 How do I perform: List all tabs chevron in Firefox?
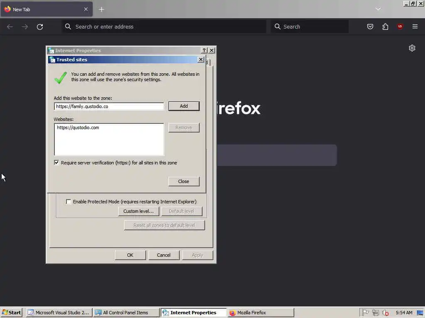pyautogui.click(x=378, y=9)
